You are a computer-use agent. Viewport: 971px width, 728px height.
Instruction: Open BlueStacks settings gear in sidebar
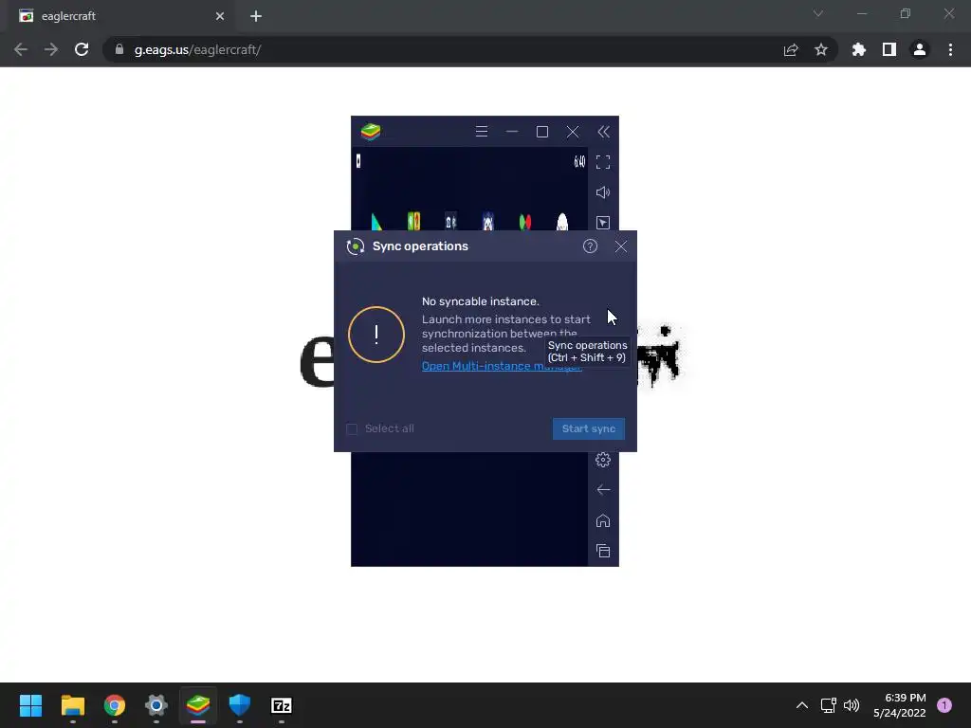click(x=603, y=460)
